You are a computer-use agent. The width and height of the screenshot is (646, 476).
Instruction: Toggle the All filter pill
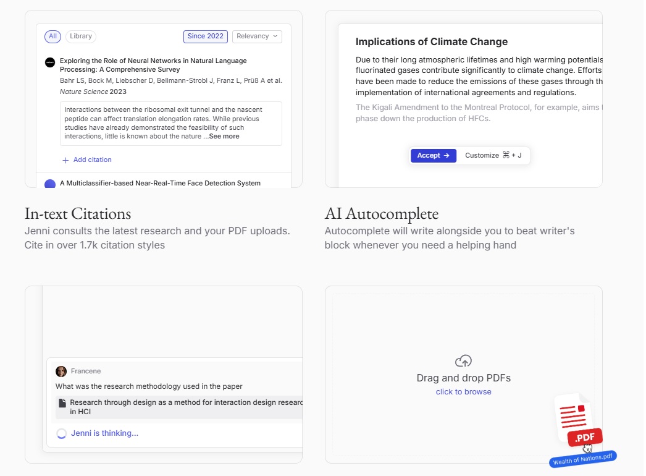[x=52, y=36]
